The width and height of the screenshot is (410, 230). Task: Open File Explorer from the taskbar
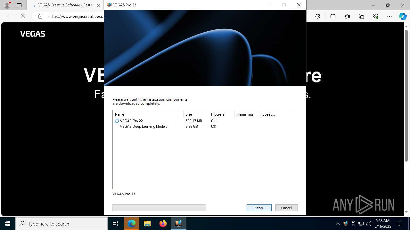pos(147,224)
